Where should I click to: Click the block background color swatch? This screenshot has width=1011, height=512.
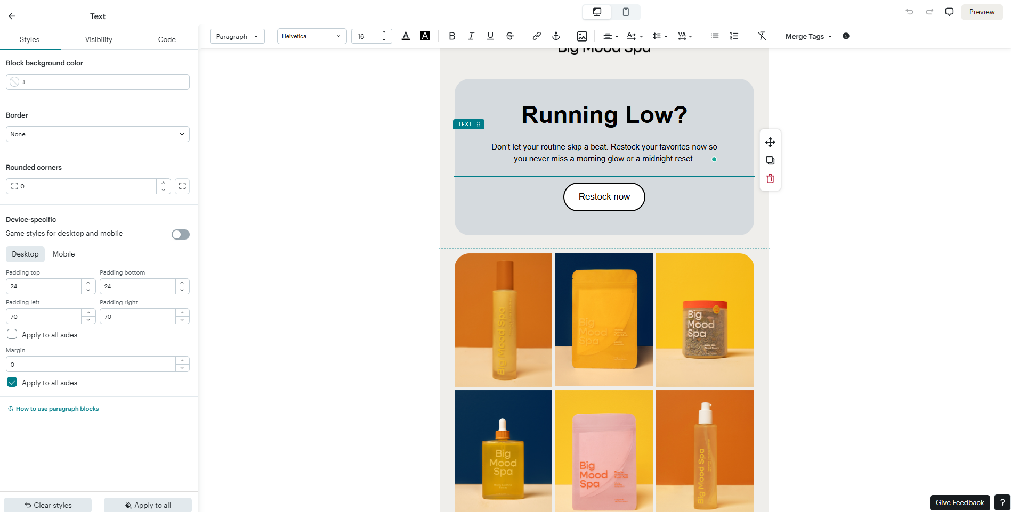coord(14,82)
